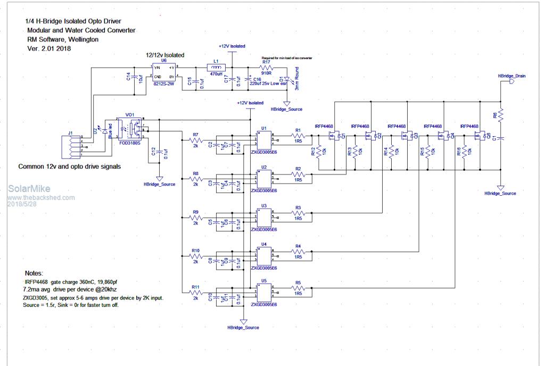Click the U5 ZXGD3005E6 gate driver
Image resolution: width=545 pixels, height=366 pixels.
tap(264, 291)
